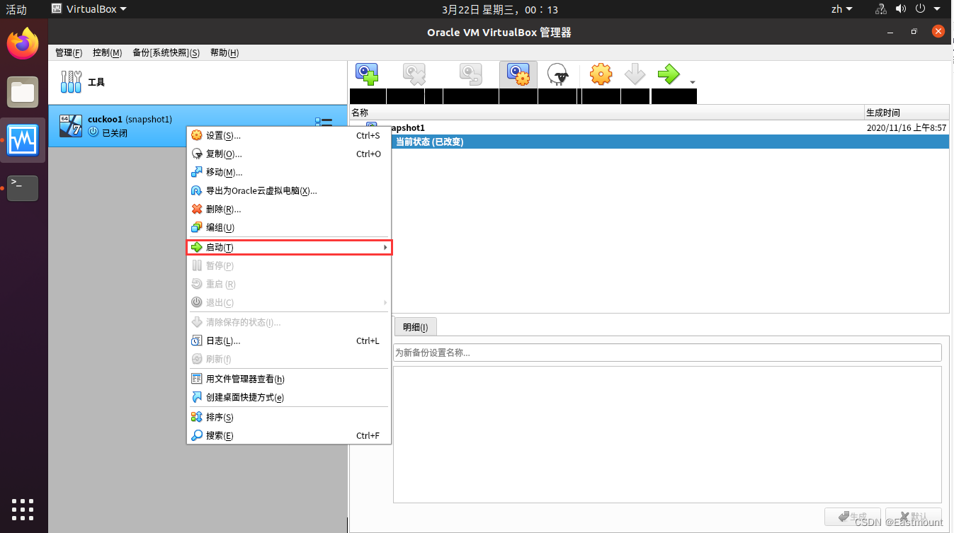Click the greyed Delete snapshot toolbar icon
This screenshot has width=954, height=533.
(414, 74)
